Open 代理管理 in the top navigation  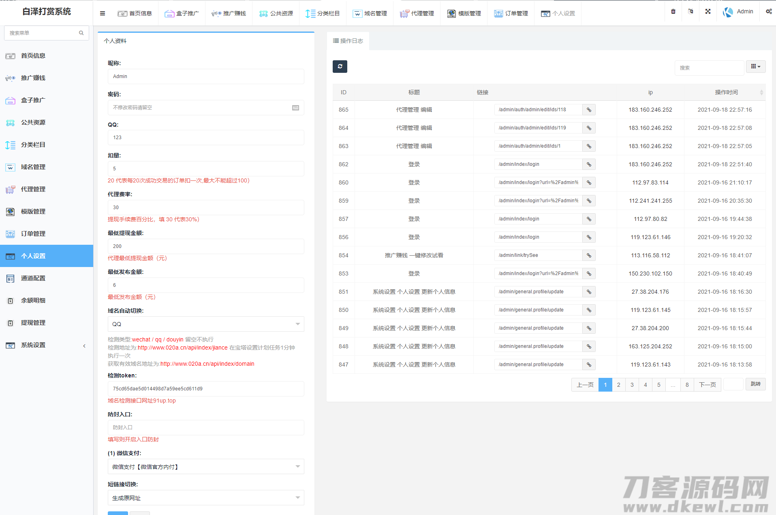click(x=417, y=13)
